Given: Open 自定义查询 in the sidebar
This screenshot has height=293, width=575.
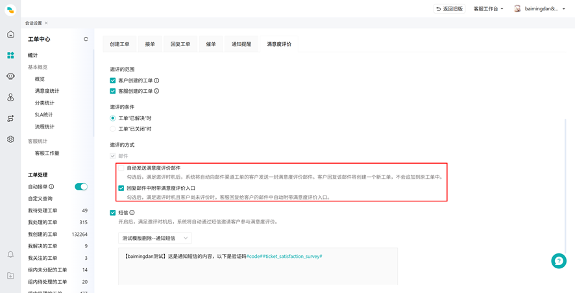Looking at the screenshot, I should tap(40, 199).
